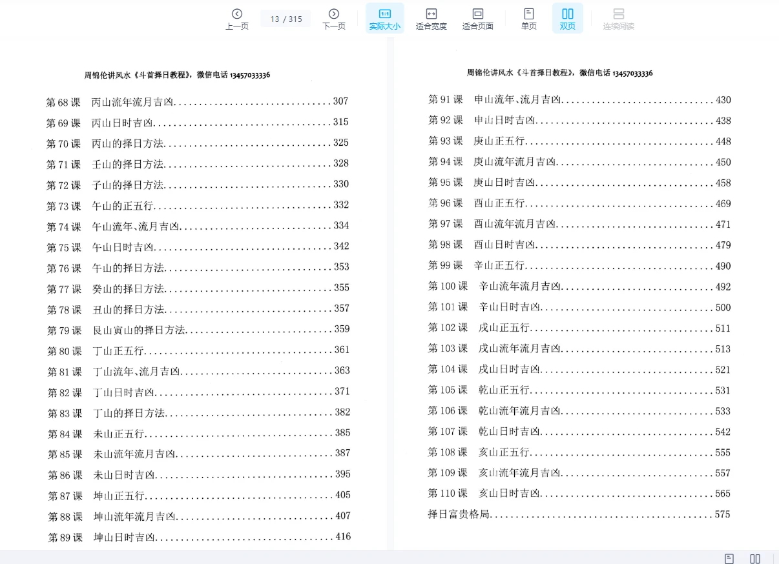
Task: Go to previous page (上一页)
Action: 237,19
